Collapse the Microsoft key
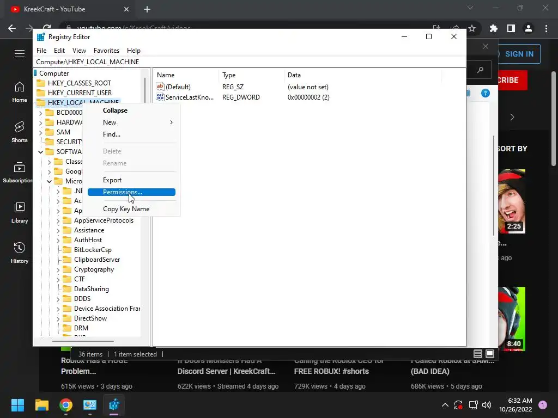This screenshot has height=418, width=558. point(50,182)
